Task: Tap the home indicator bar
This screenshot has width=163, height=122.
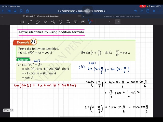Action: tap(81, 116)
